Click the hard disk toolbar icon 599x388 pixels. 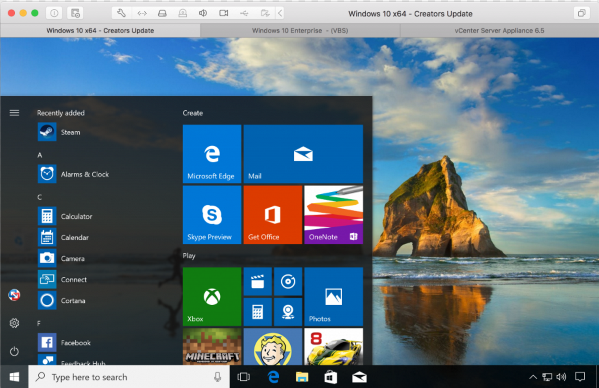(x=162, y=13)
